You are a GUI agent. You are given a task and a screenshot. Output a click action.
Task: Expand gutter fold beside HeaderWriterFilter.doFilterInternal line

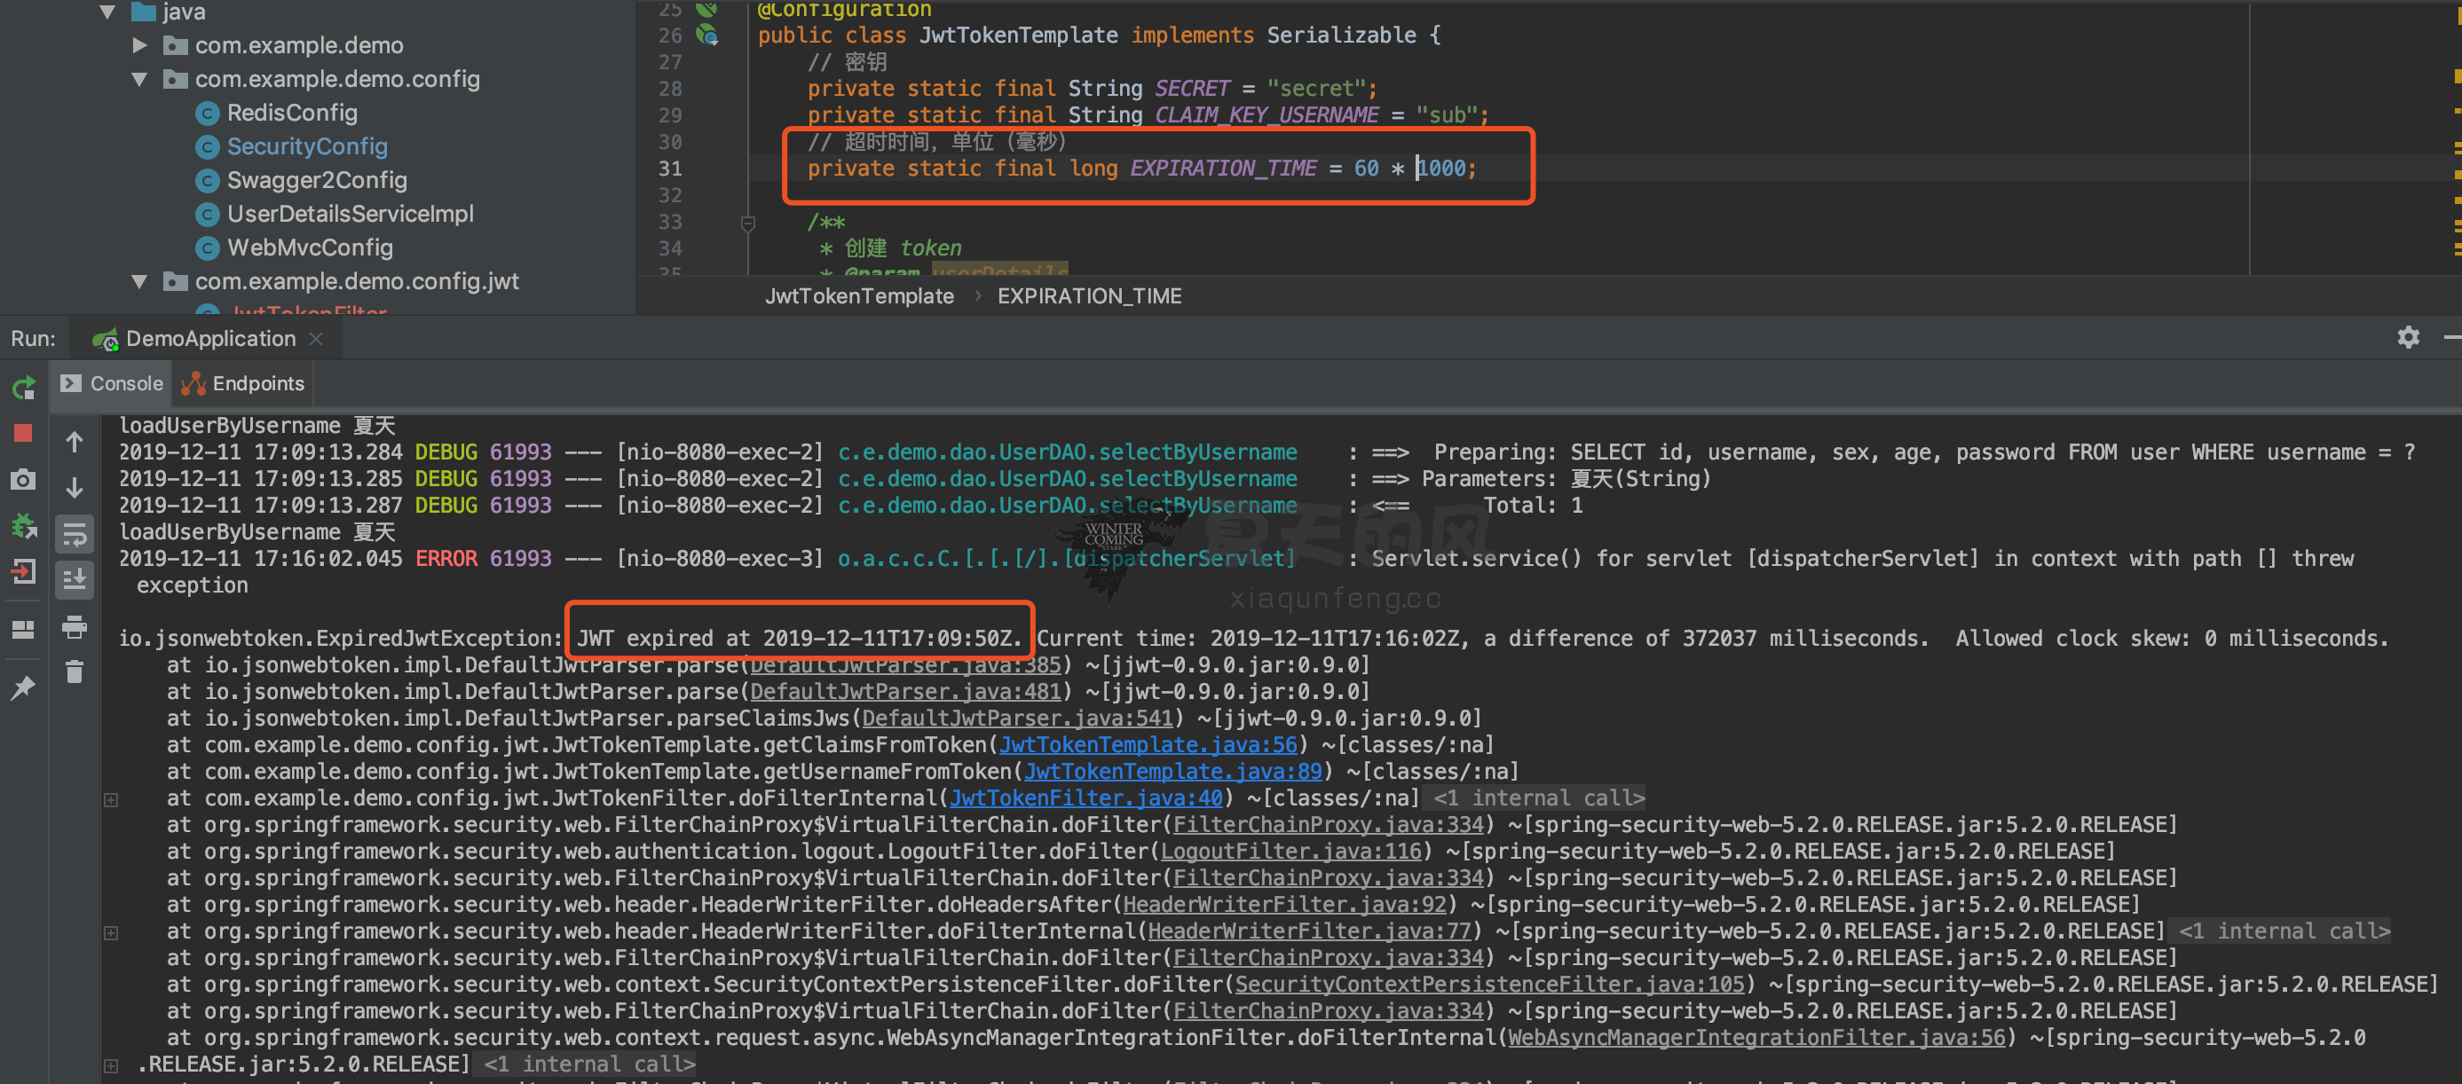click(x=111, y=933)
